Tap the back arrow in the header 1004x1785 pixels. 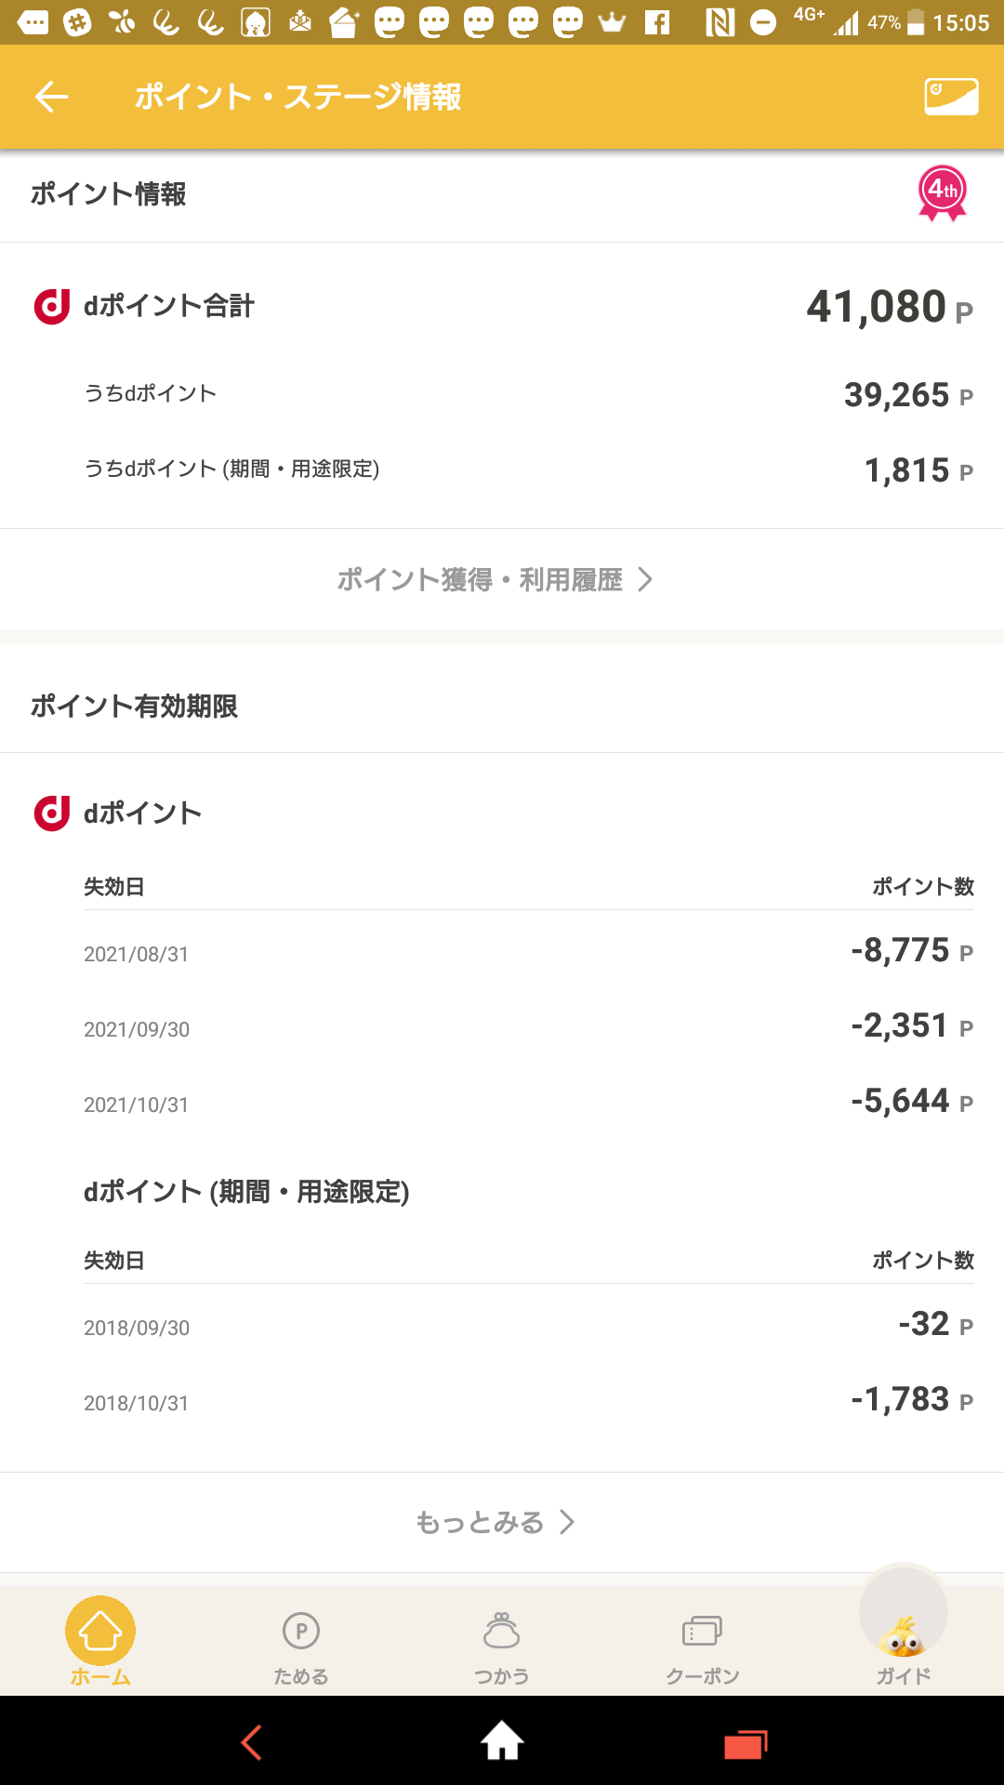(x=52, y=97)
